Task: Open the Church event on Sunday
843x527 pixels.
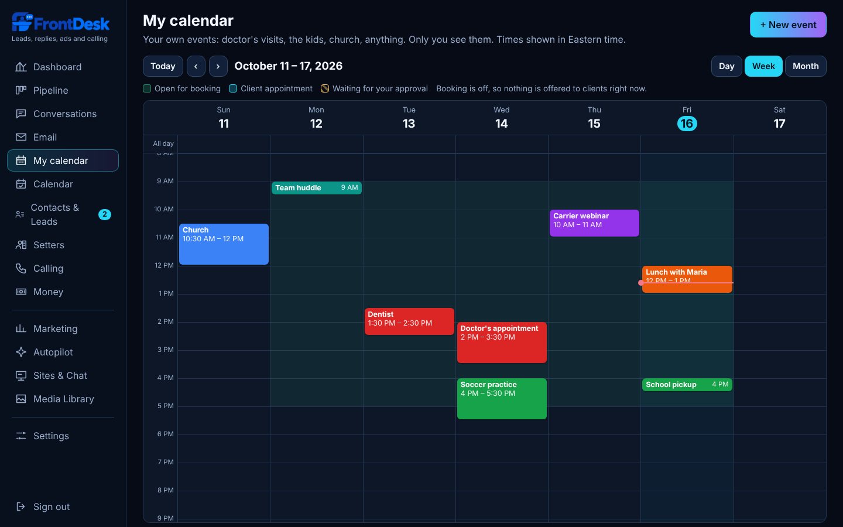Action: click(x=224, y=244)
